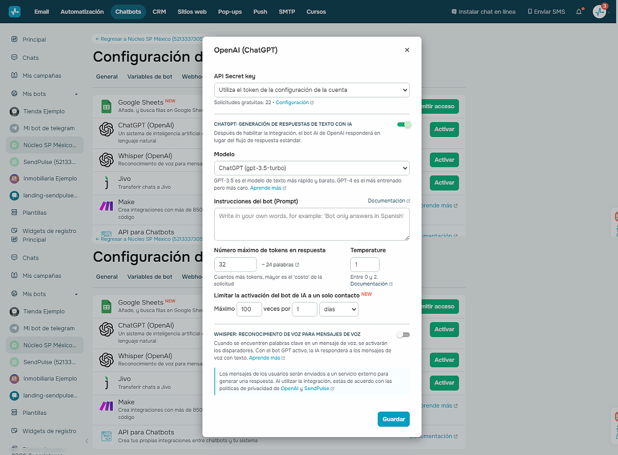Image resolution: width=618 pixels, height=455 pixels.
Task: Click the first Make integration icon
Action: [106, 206]
